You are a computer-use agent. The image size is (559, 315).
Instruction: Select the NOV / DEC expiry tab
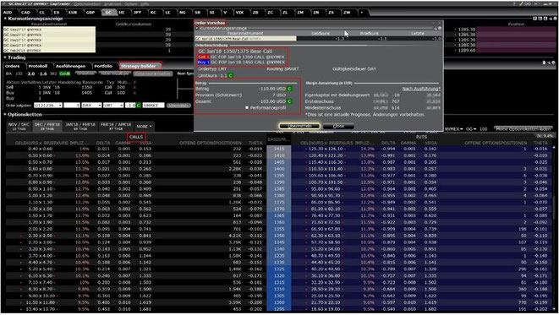[x=19, y=127]
